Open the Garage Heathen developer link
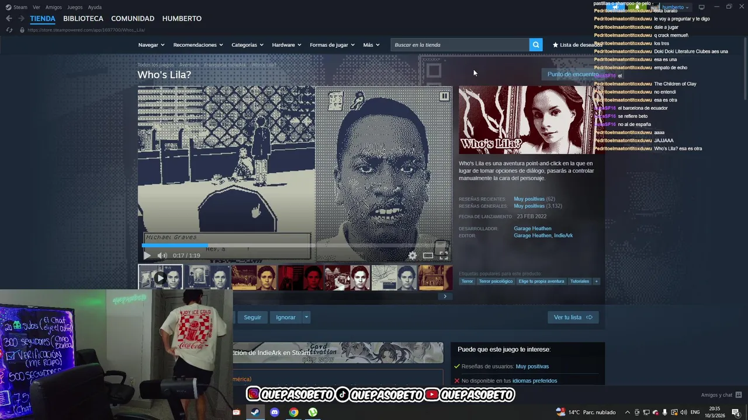748x420 pixels. 532,229
